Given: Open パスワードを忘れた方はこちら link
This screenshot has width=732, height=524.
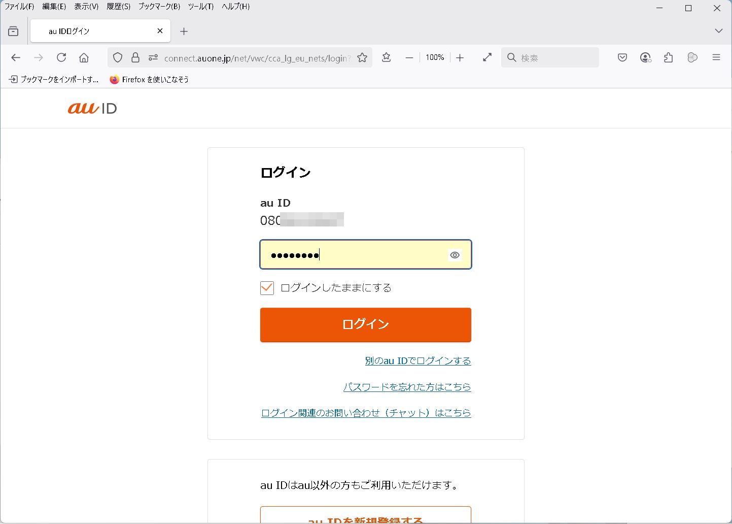Looking at the screenshot, I should tap(407, 387).
